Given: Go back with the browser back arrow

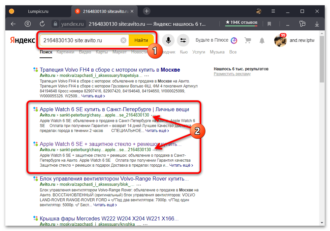Looking at the screenshot, I should click(13, 24).
